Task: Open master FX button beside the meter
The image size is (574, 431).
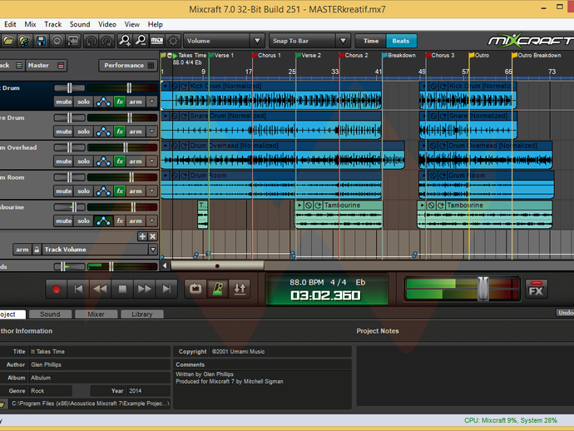Action: [537, 289]
